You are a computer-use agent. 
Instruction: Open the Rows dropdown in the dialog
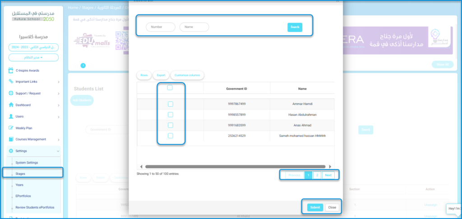144,75
